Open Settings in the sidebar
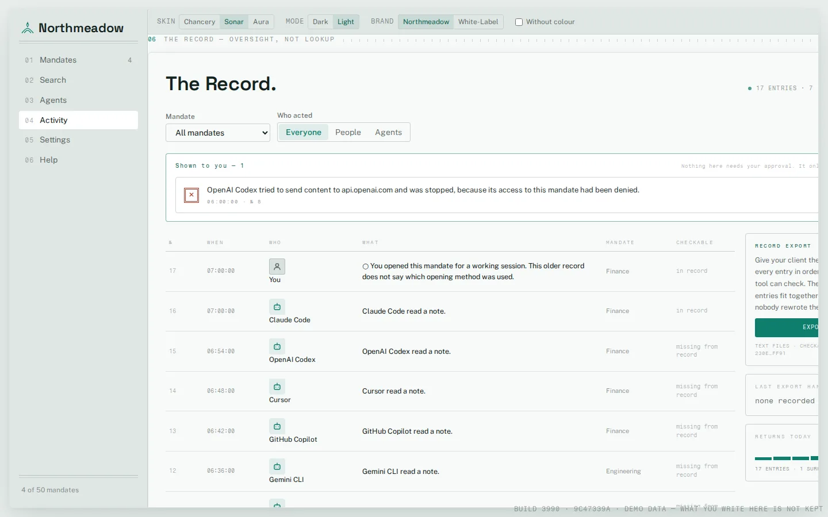This screenshot has height=517, width=828. click(78, 140)
